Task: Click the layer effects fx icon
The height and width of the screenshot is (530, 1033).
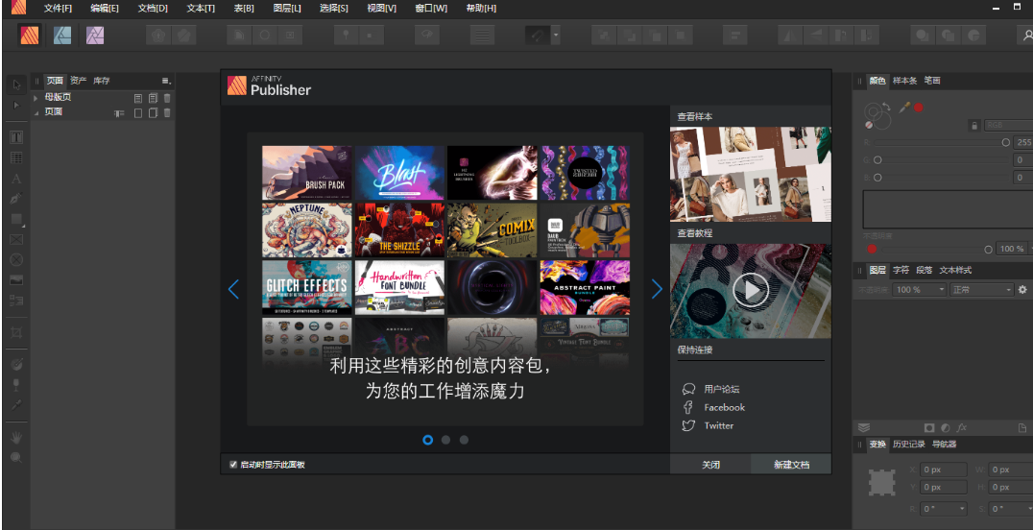Action: point(962,428)
